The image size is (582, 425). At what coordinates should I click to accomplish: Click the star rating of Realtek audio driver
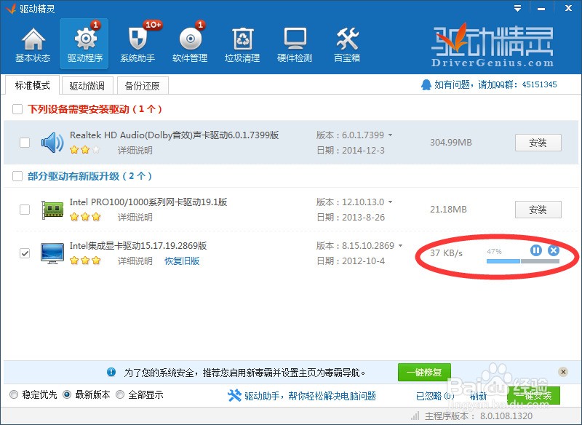pos(85,150)
